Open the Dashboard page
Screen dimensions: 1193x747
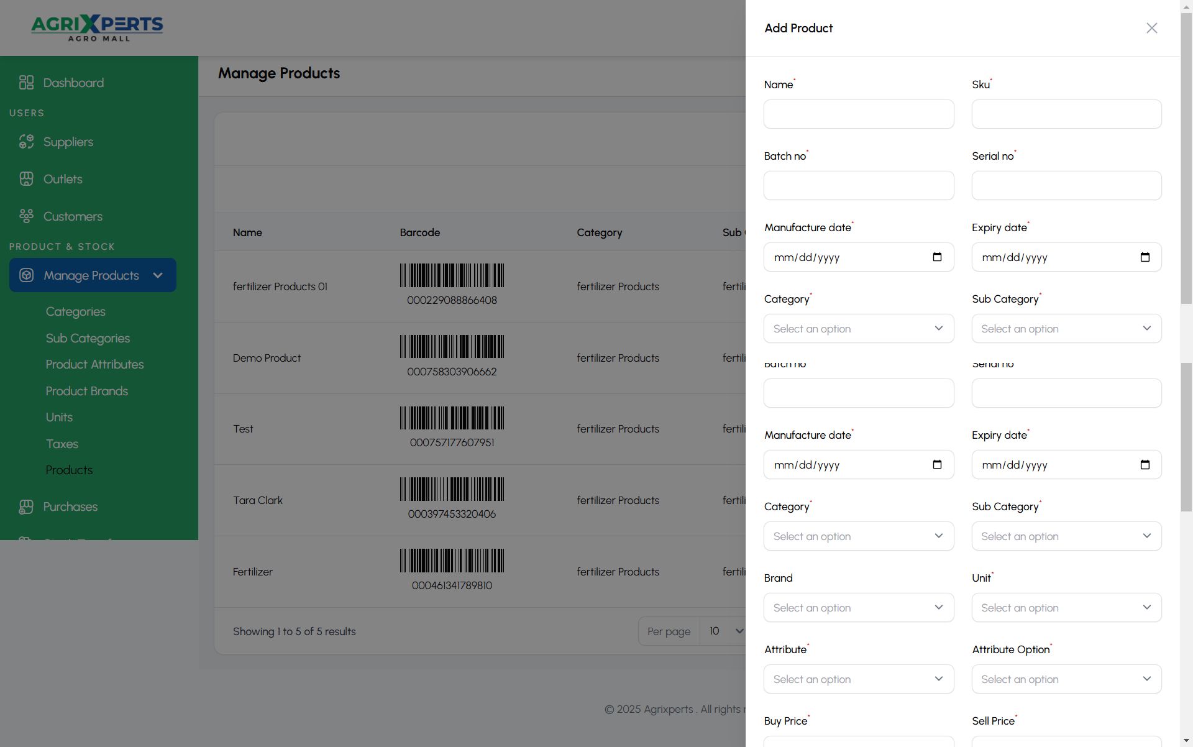coord(73,83)
